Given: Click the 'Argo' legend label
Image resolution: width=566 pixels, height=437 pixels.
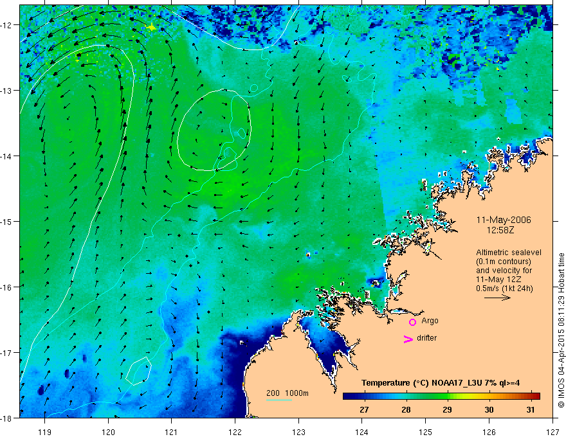Looking at the screenshot, I should [x=430, y=321].
